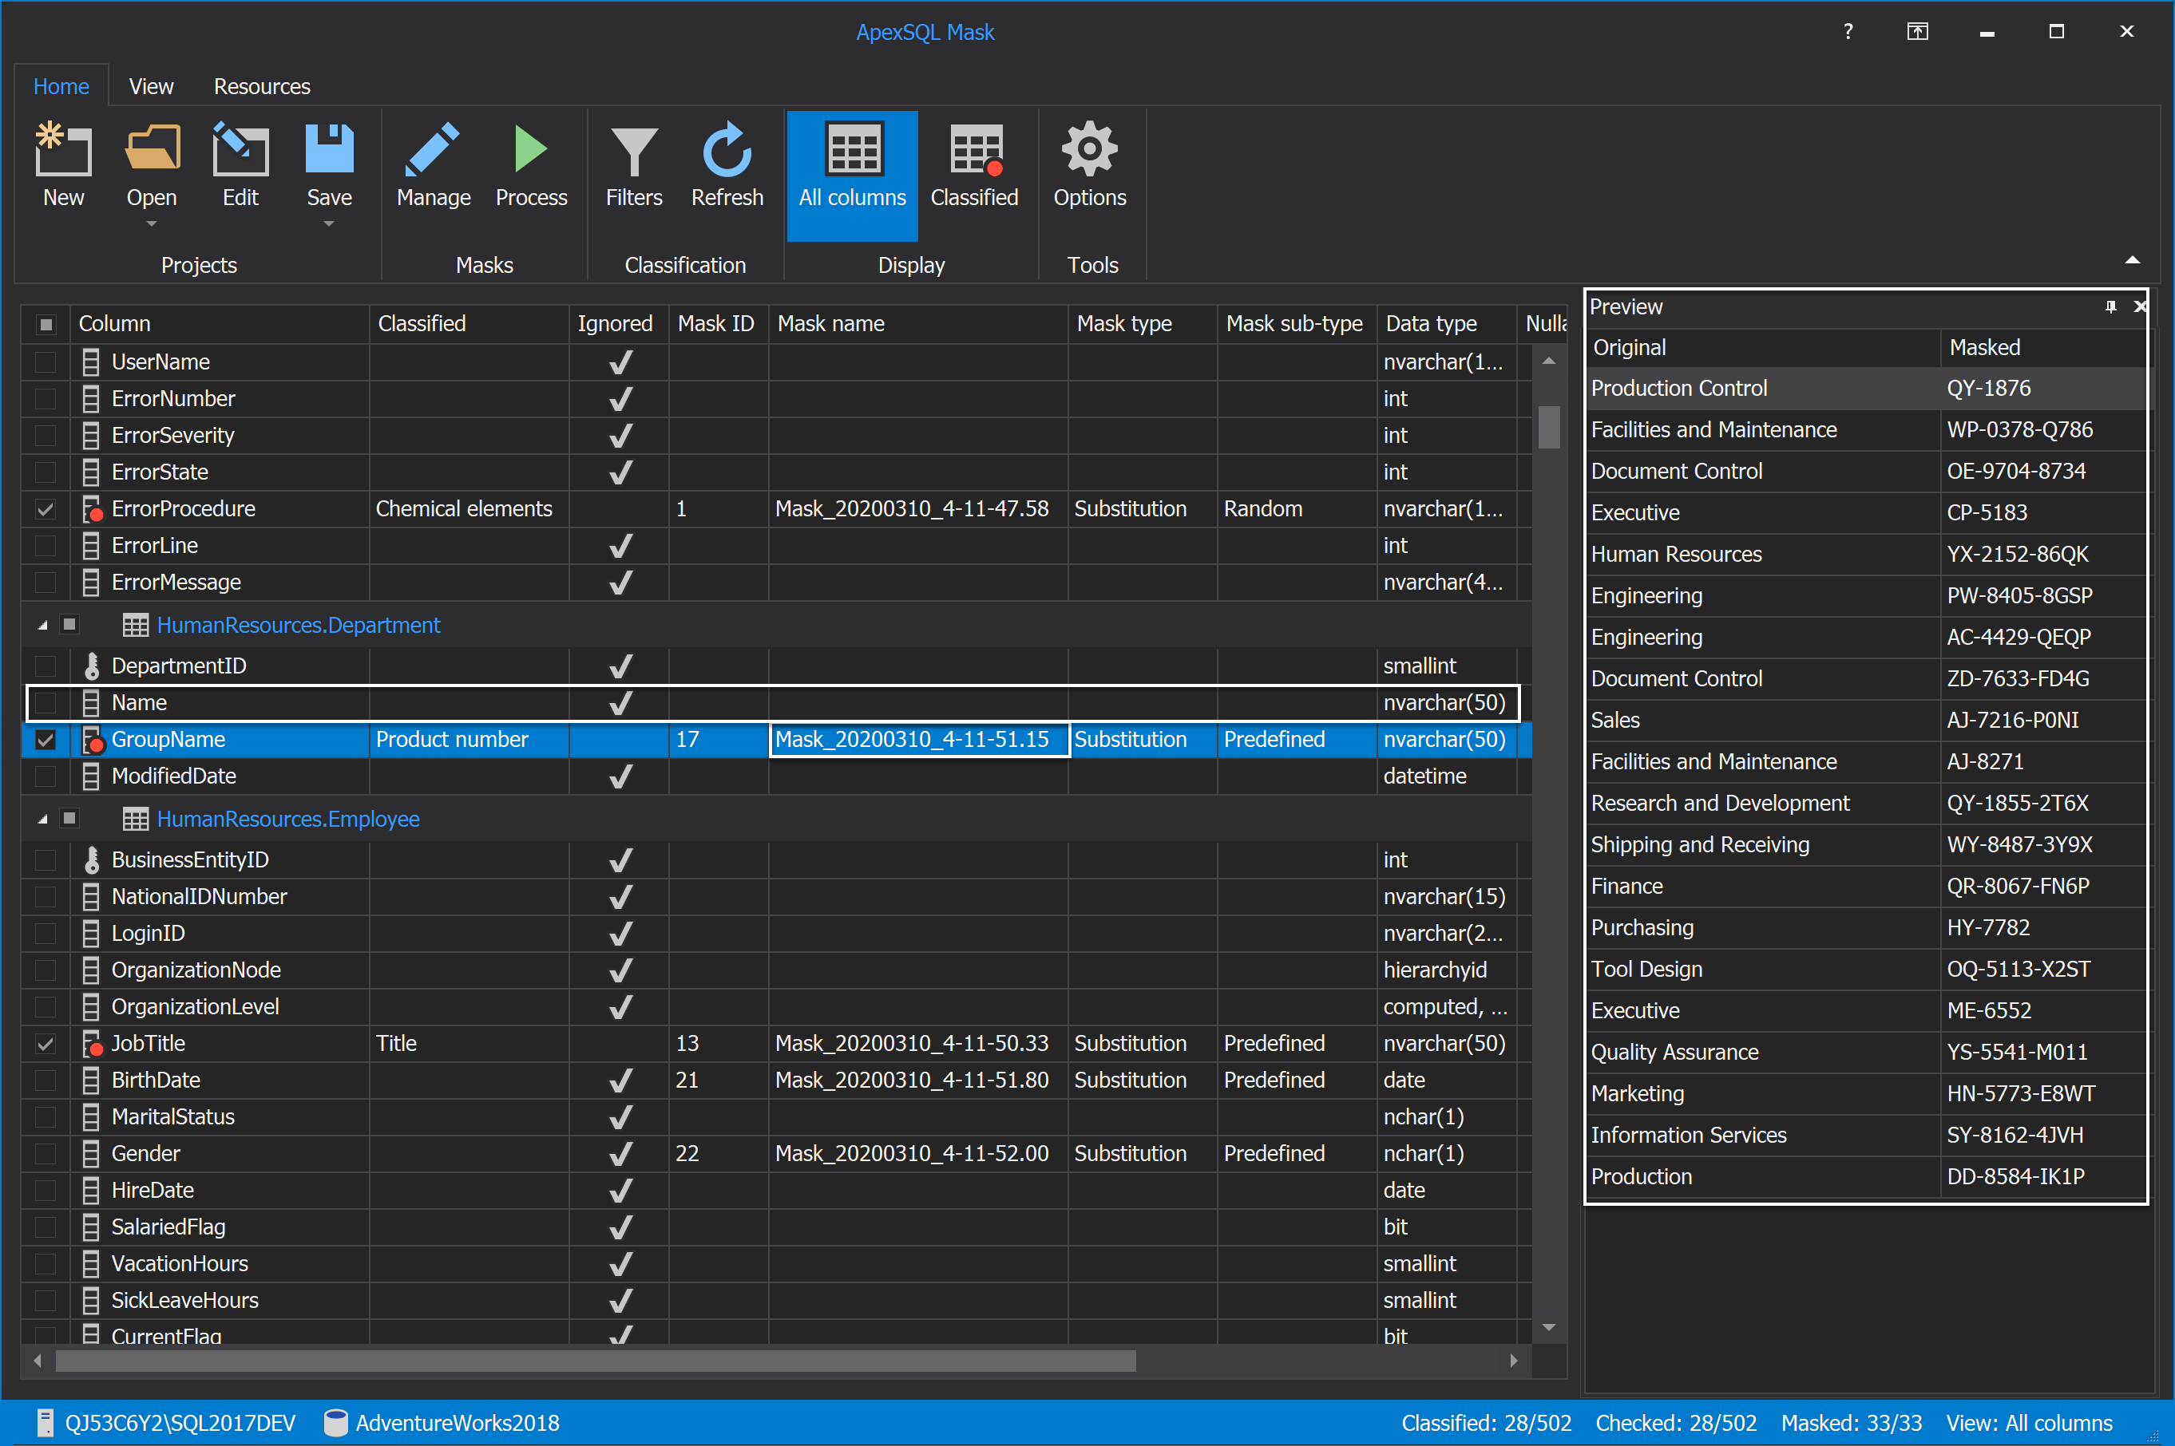Click the HumanResources.Department table icon
Screen dimensions: 2175x1446
click(136, 626)
